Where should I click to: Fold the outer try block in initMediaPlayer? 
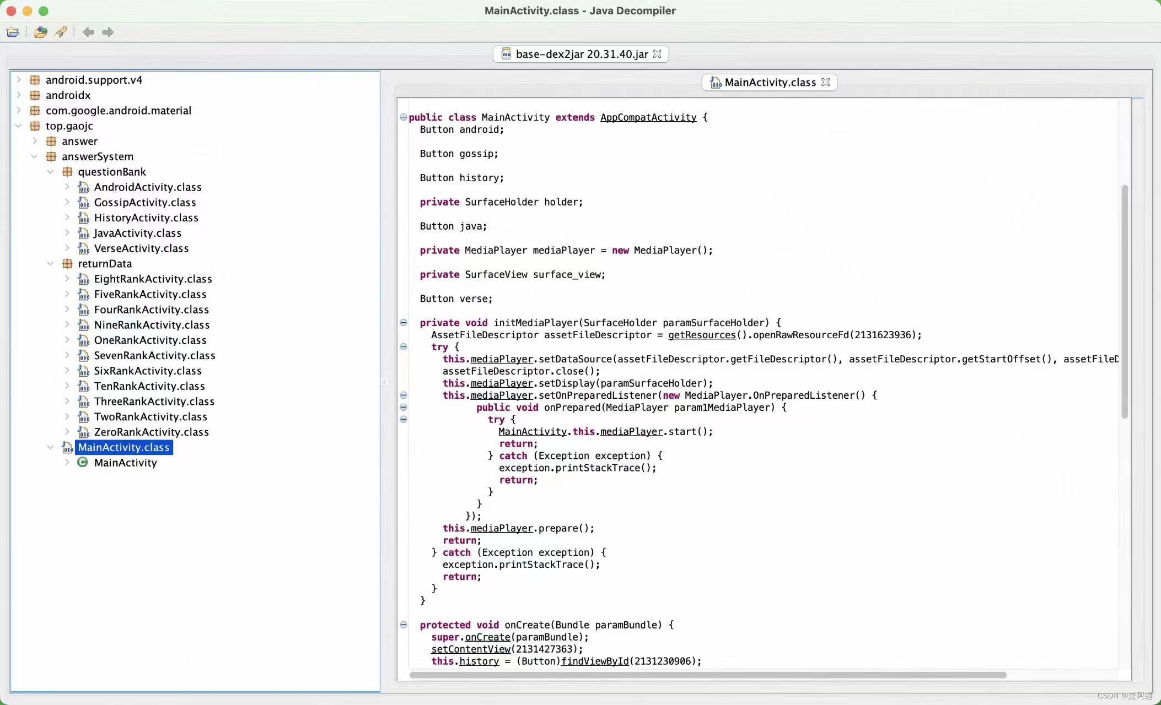403,347
